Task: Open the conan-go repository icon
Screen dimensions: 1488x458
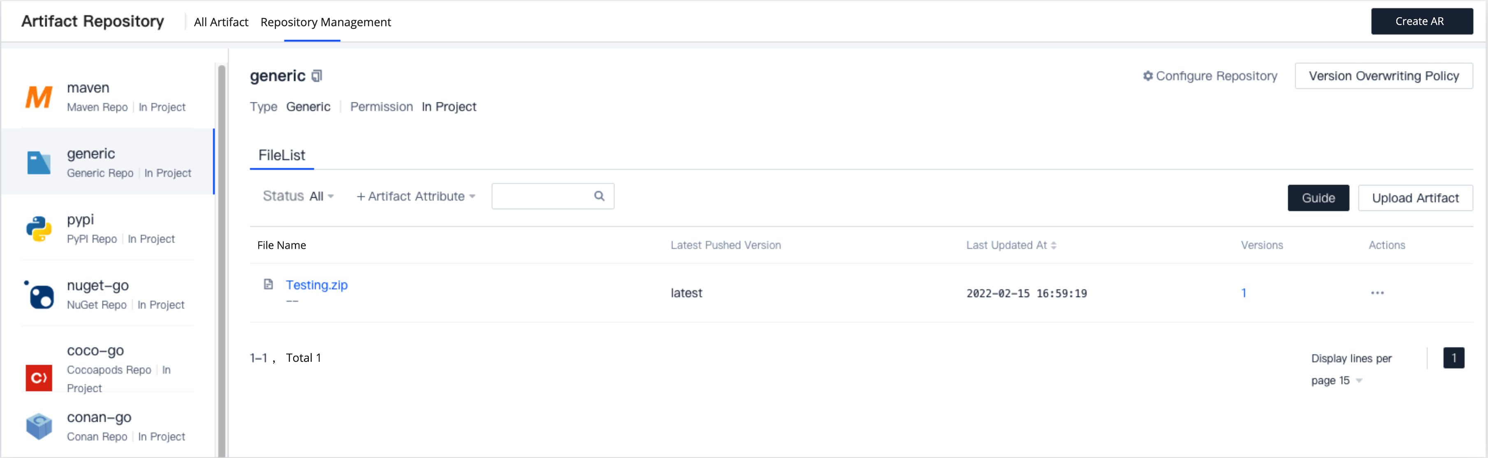Action: tap(39, 426)
